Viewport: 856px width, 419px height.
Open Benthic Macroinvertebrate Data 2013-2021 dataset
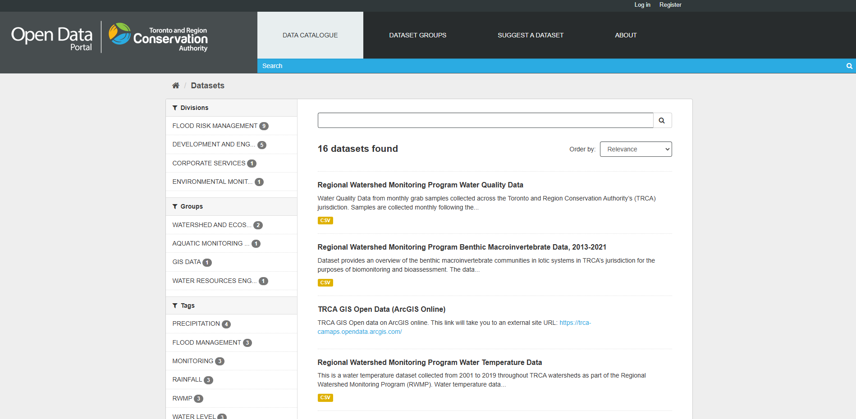(x=462, y=247)
